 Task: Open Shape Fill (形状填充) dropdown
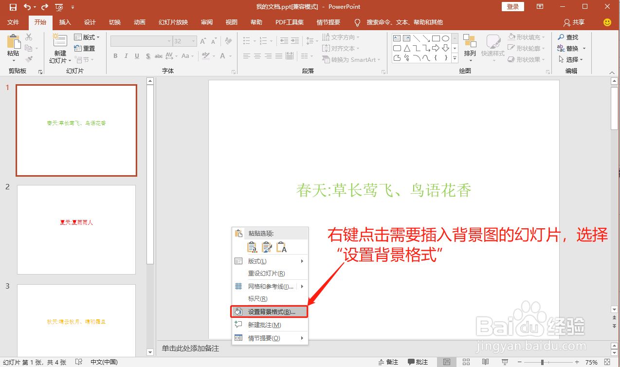tap(526, 37)
